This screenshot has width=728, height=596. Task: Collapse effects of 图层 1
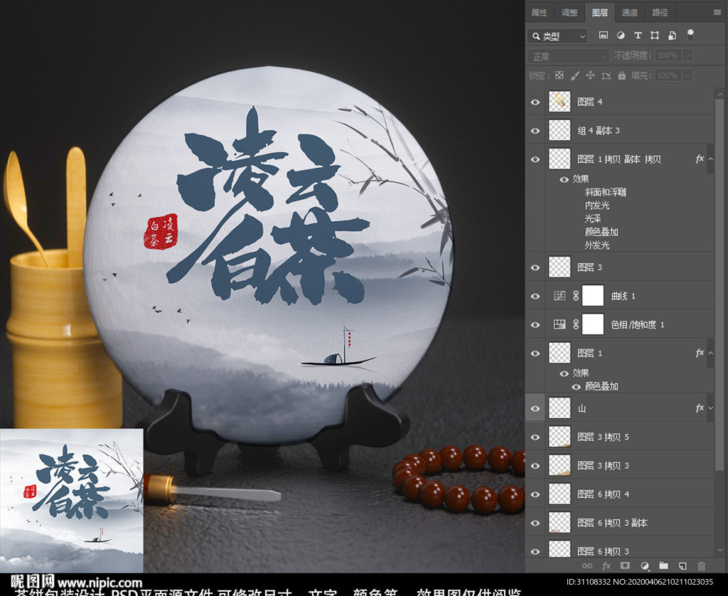point(710,353)
